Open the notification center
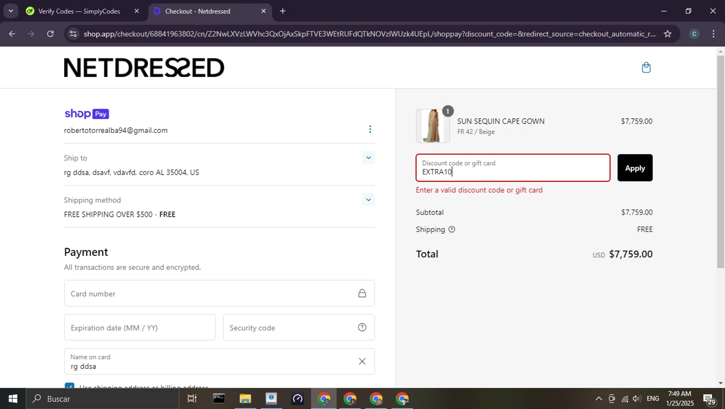725x409 pixels. click(x=710, y=399)
